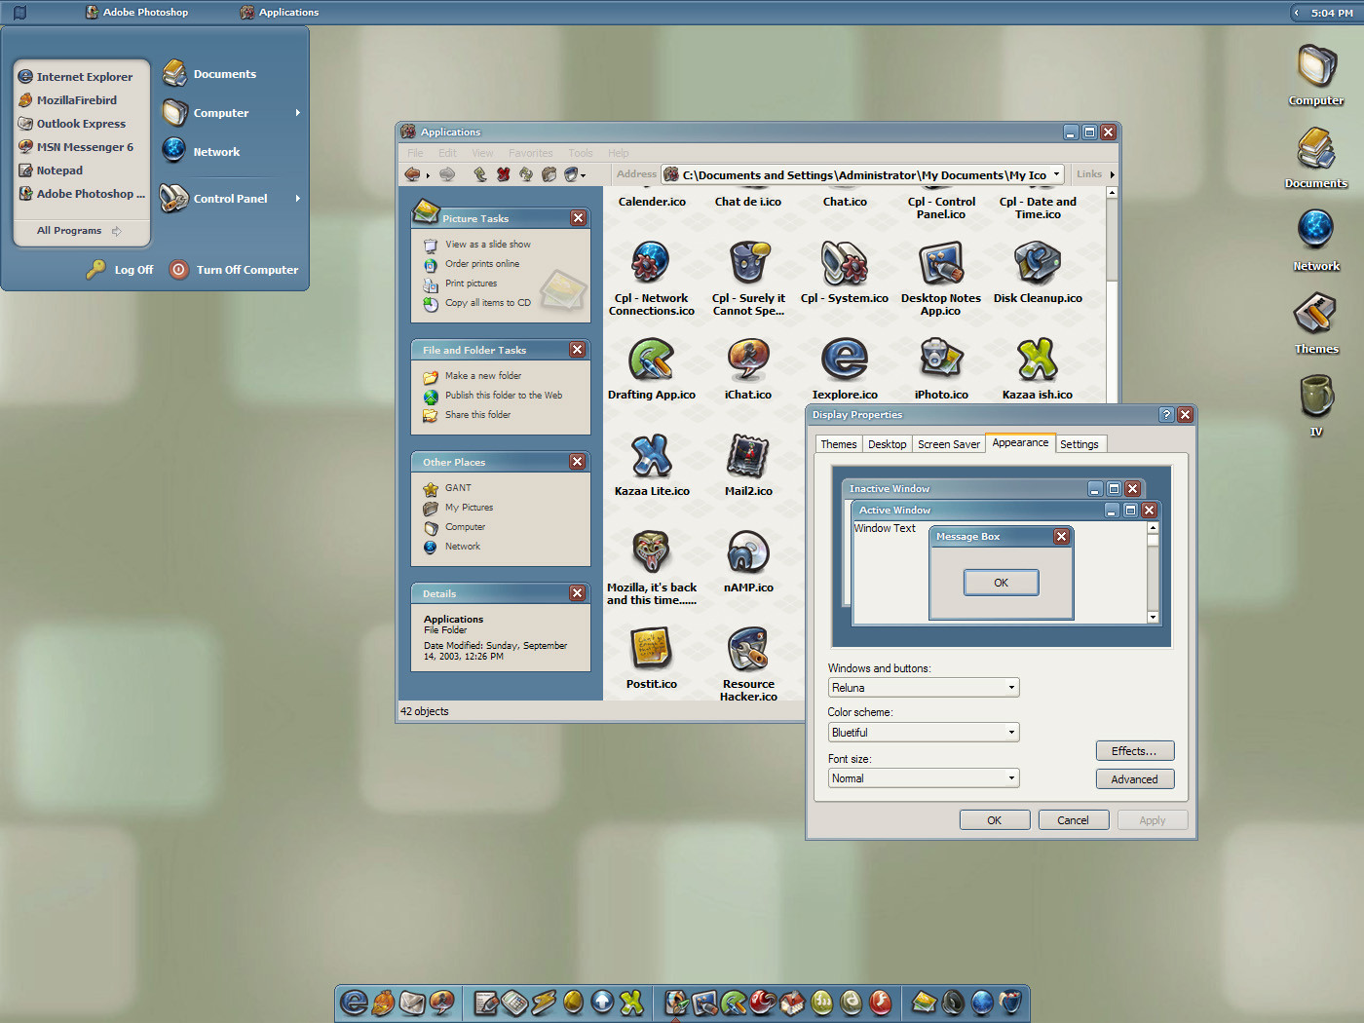Expand the Address bar dropdown arrow

click(1056, 174)
